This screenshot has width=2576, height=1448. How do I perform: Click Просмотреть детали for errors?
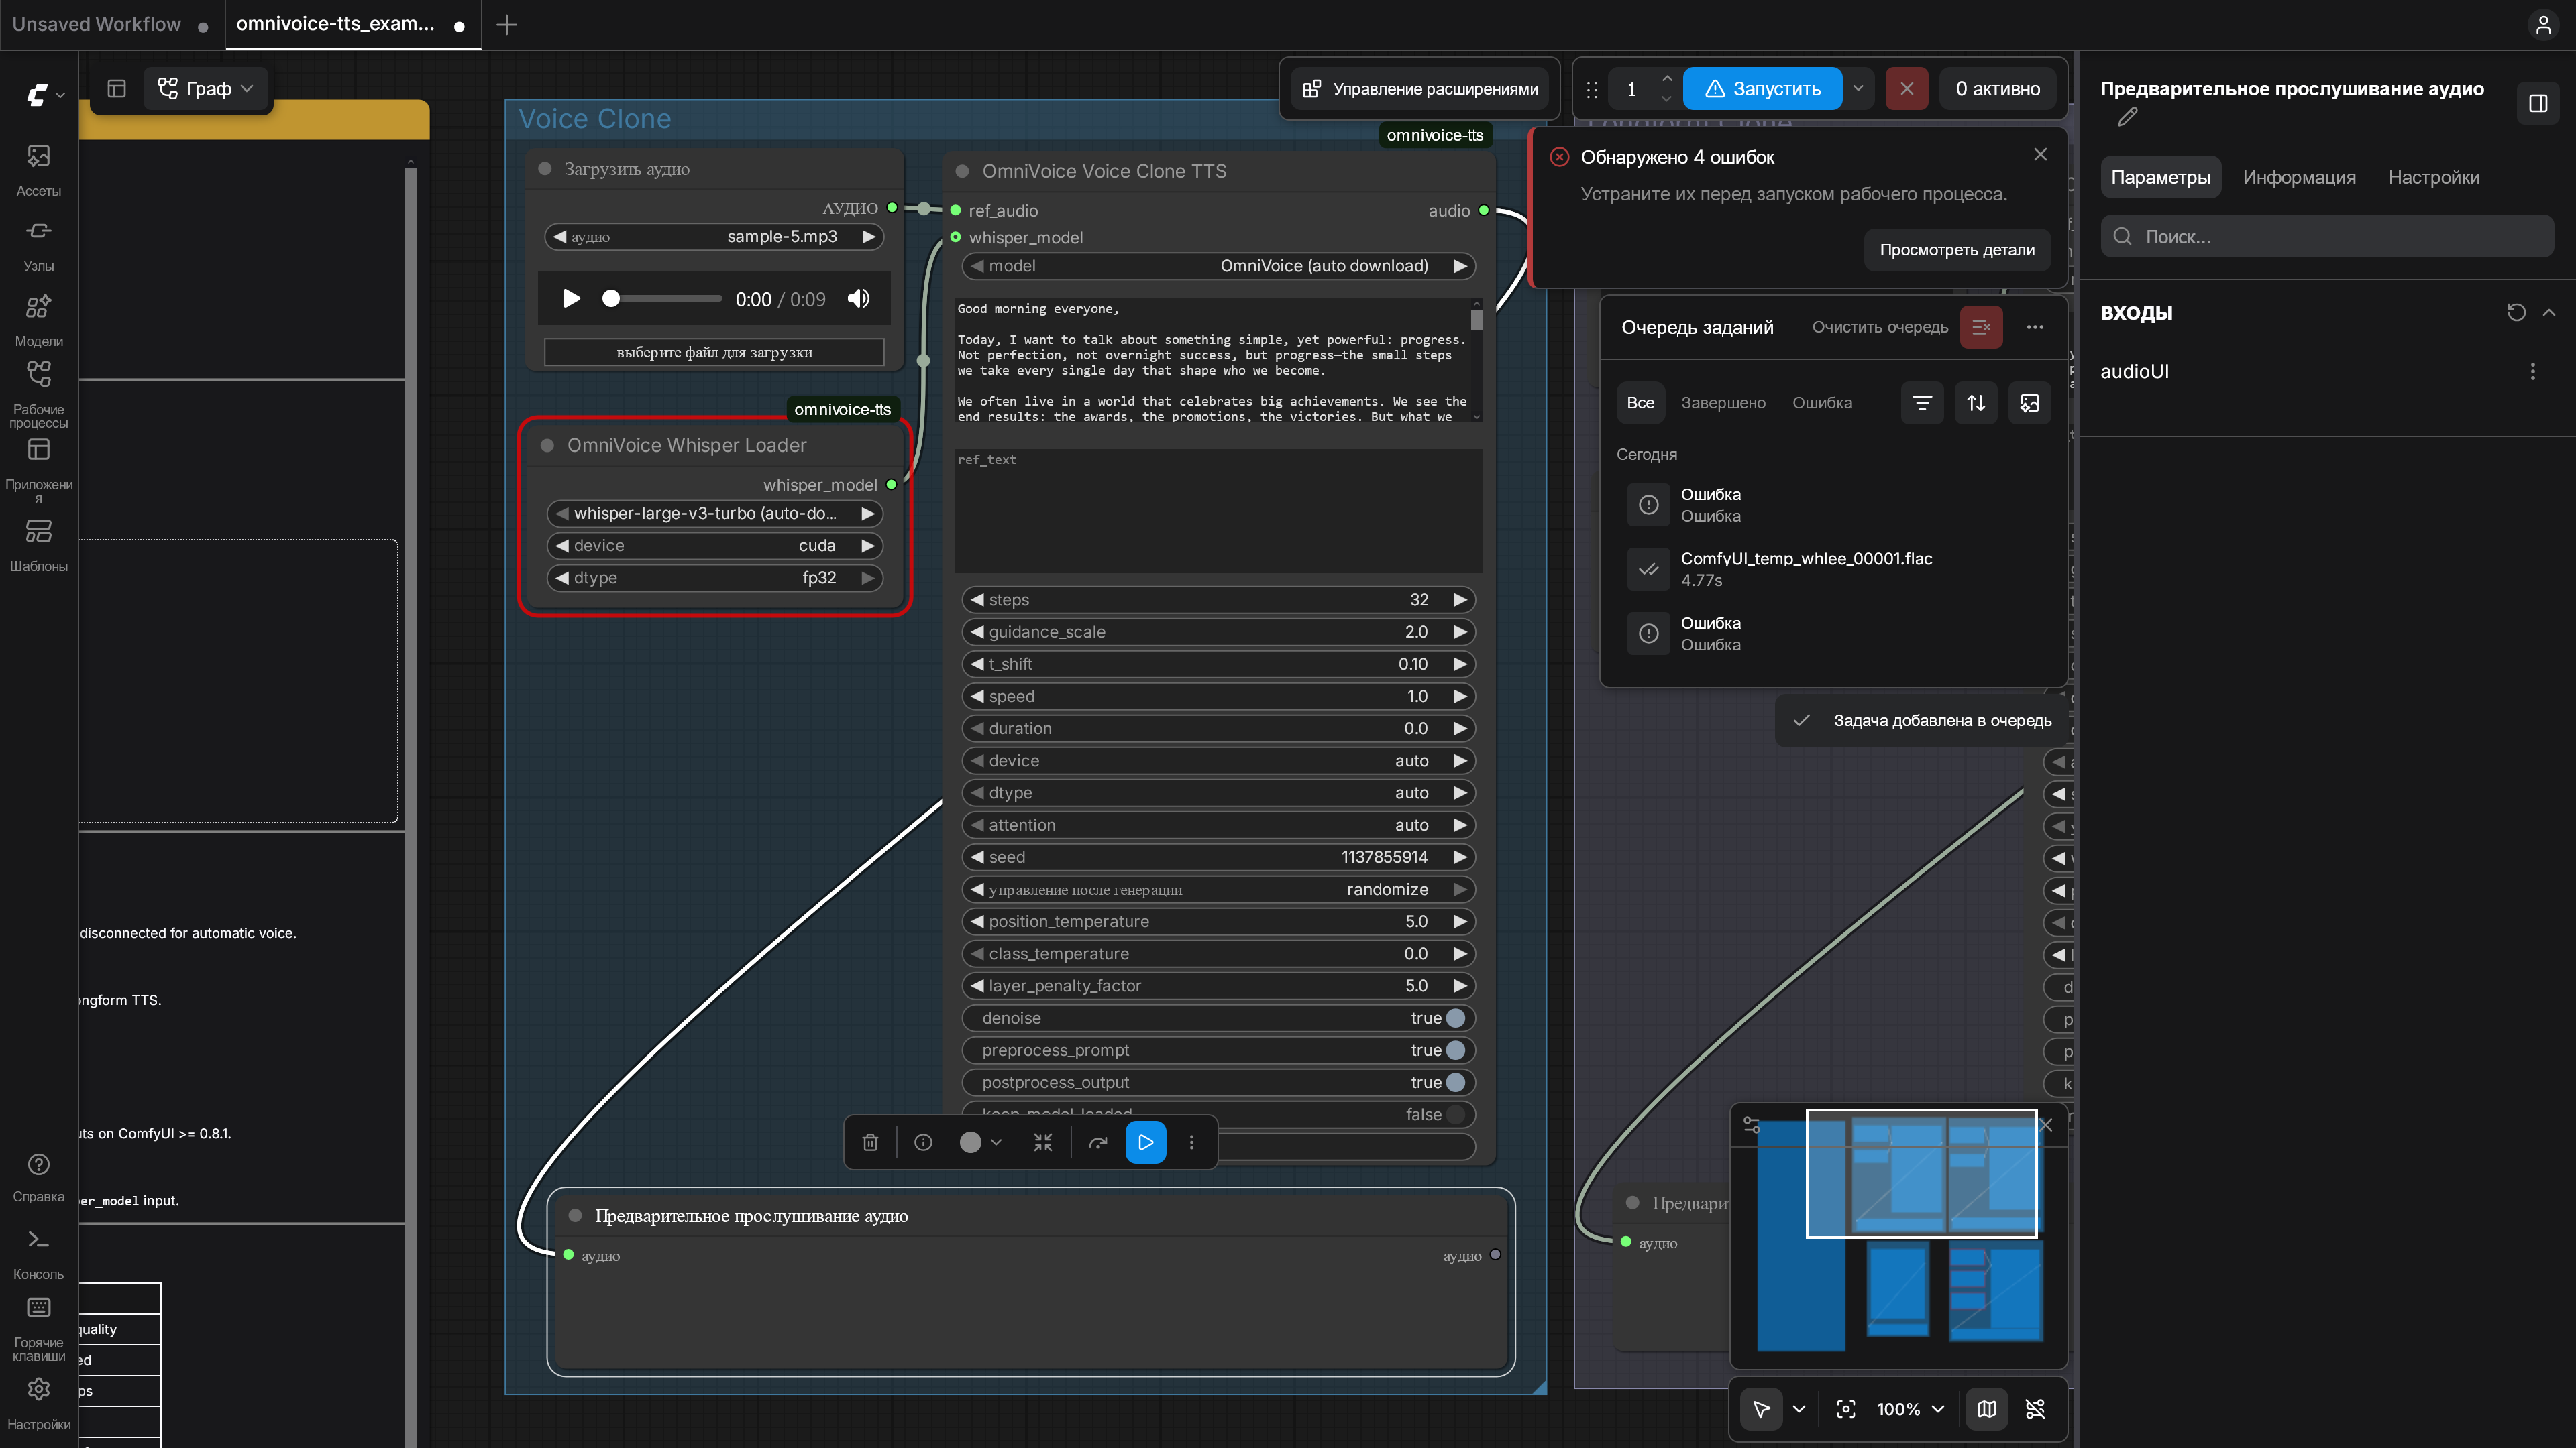[1957, 250]
